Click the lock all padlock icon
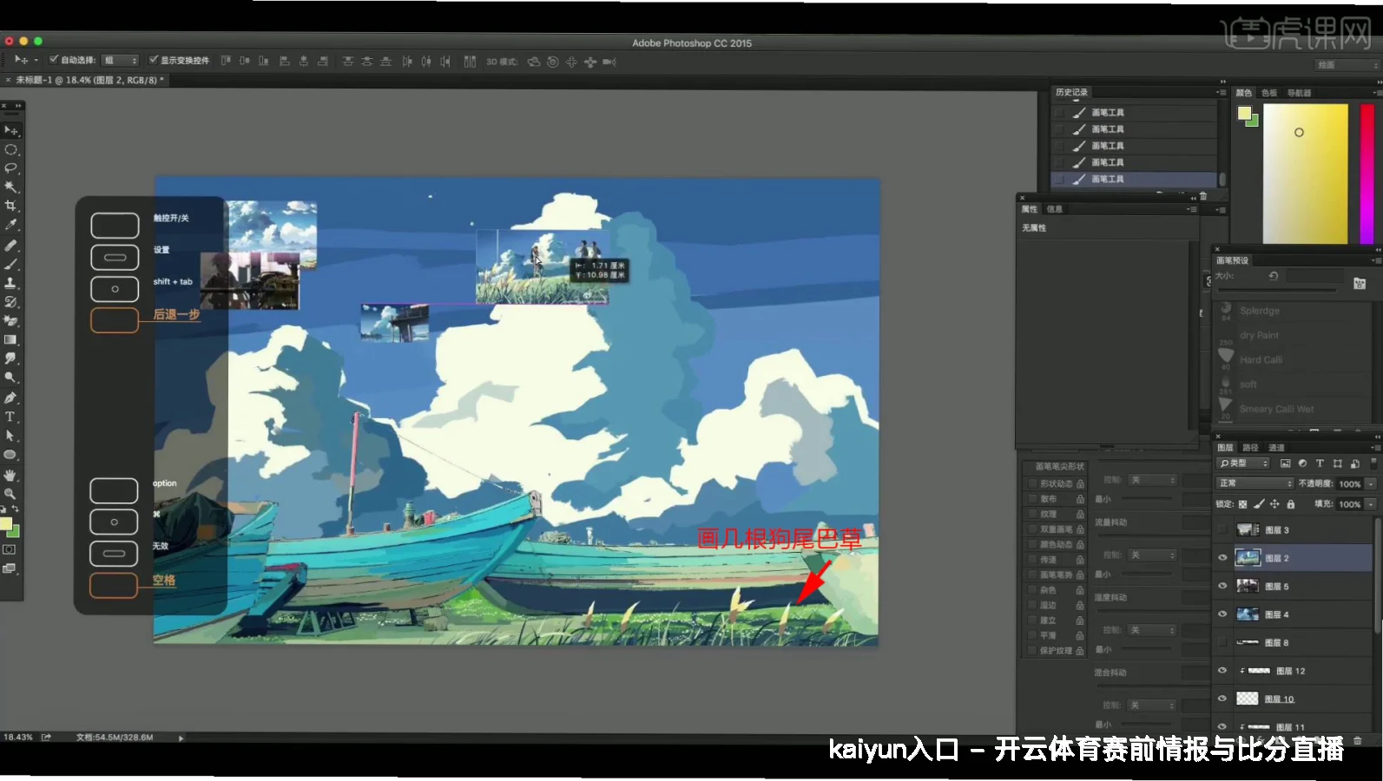The height and width of the screenshot is (781, 1383). pyautogui.click(x=1291, y=504)
